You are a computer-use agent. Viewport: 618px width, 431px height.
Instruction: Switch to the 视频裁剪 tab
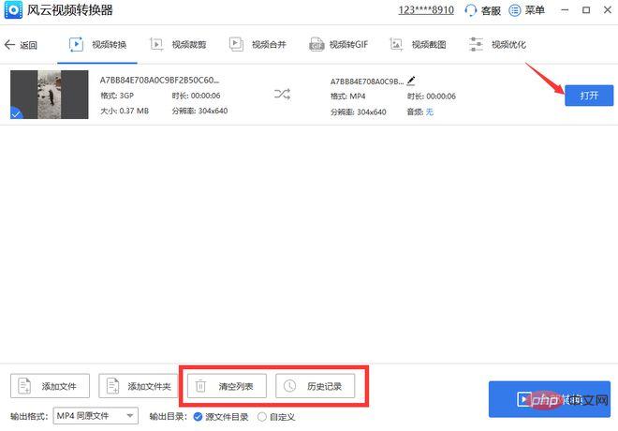point(178,45)
